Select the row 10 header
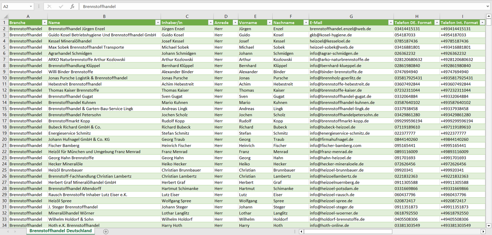Screen dimensions: 492x235 click(x=4, y=78)
